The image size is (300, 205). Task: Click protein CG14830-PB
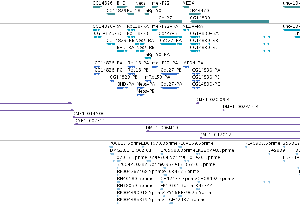coord(206,77)
